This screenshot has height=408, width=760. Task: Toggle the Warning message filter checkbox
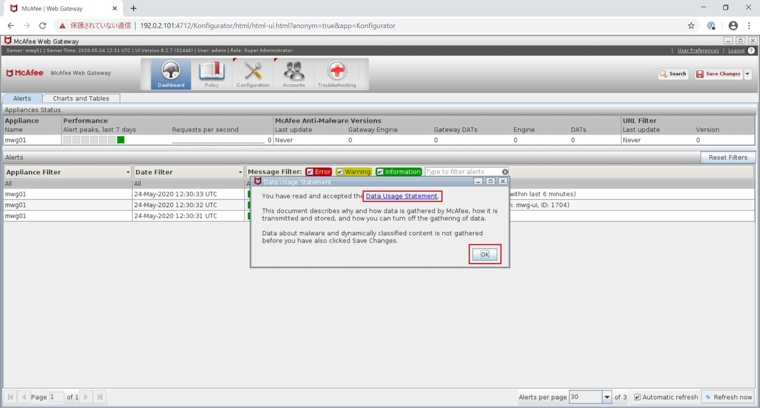pyautogui.click(x=340, y=172)
